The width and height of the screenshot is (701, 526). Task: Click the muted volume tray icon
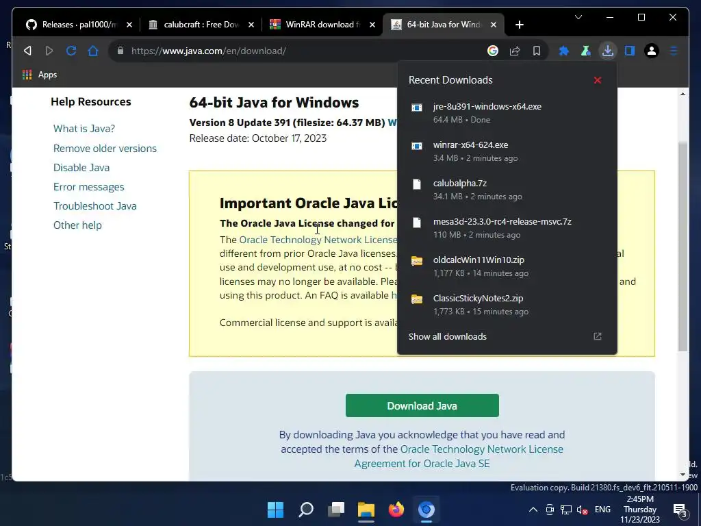click(582, 510)
